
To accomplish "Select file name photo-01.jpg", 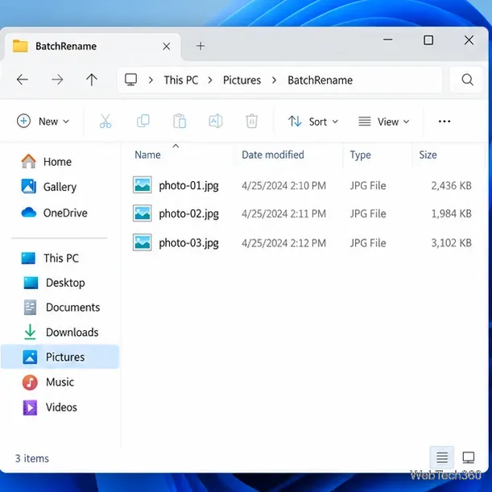I will (x=188, y=185).
